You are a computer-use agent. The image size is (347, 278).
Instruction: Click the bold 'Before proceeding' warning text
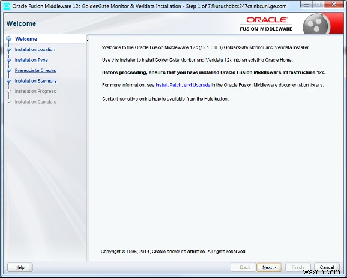point(214,72)
